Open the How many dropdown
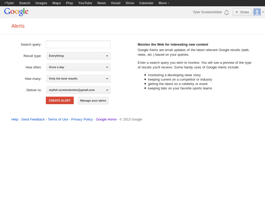This screenshot has width=265, height=199. 78,79
